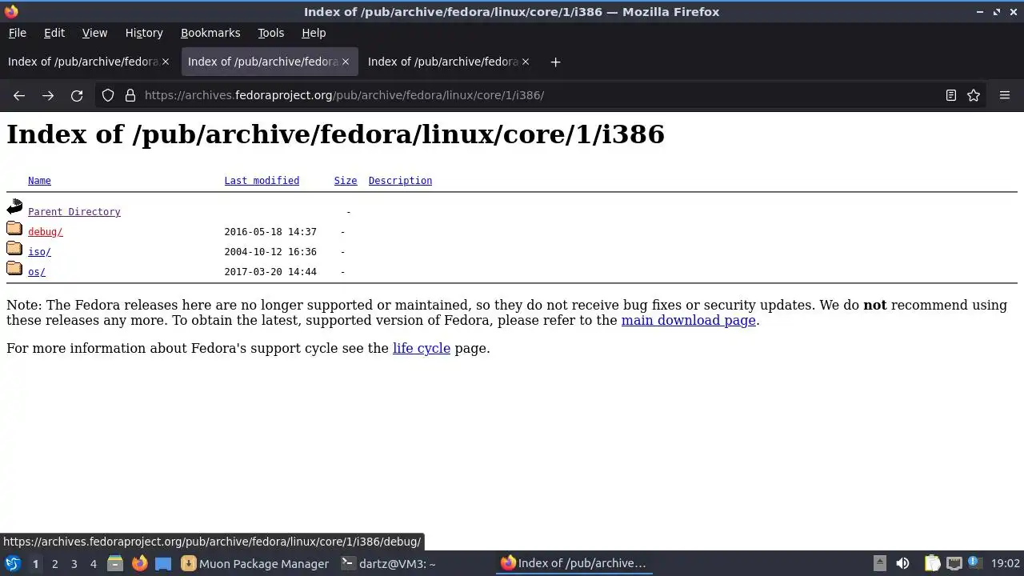Open the clipboard manager tray icon

coord(931,563)
